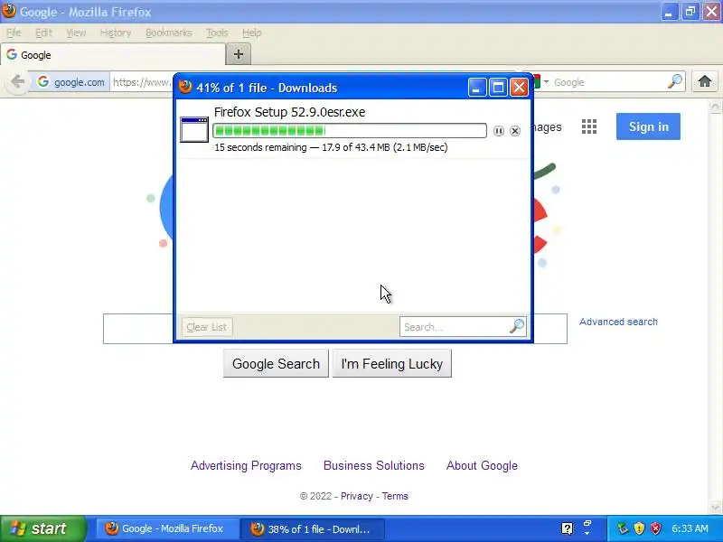This screenshot has width=723, height=542.
Task: Click I'm Feeling Lucky button
Action: [392, 364]
